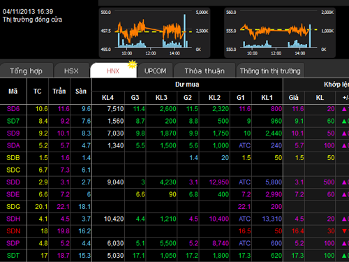This screenshot has width=349, height=262.
Task: Click the KL2 column header
Action: coord(214,98)
